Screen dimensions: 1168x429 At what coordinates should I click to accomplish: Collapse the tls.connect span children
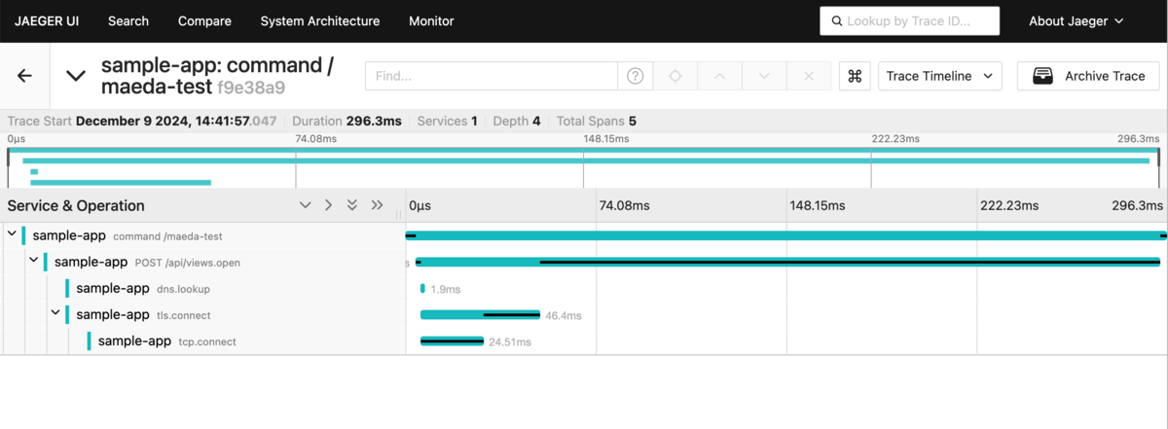55,314
